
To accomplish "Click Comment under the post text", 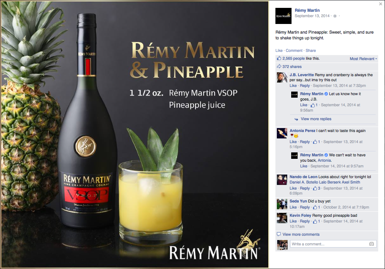I will tap(294, 50).
